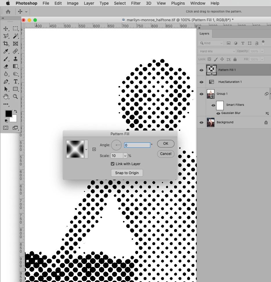Click the Home icon in options bar
Viewport: 271px width, 282px height.
8,12
